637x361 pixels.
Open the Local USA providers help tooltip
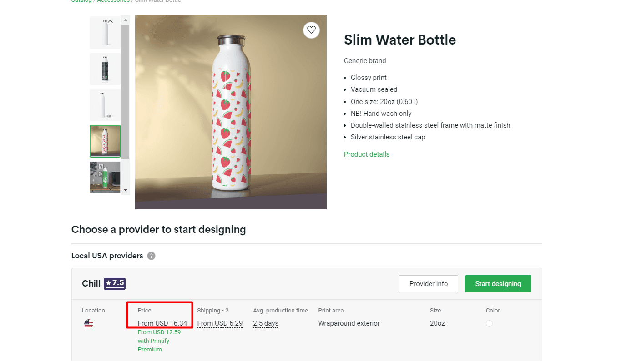(x=151, y=256)
